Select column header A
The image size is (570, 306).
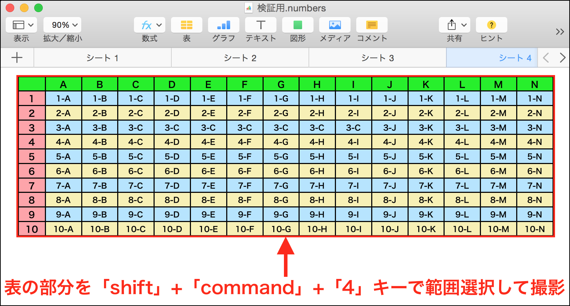pyautogui.click(x=63, y=84)
